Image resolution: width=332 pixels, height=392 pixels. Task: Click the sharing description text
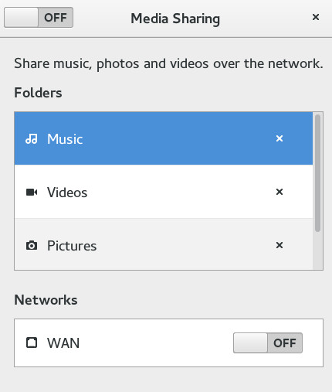(x=168, y=63)
